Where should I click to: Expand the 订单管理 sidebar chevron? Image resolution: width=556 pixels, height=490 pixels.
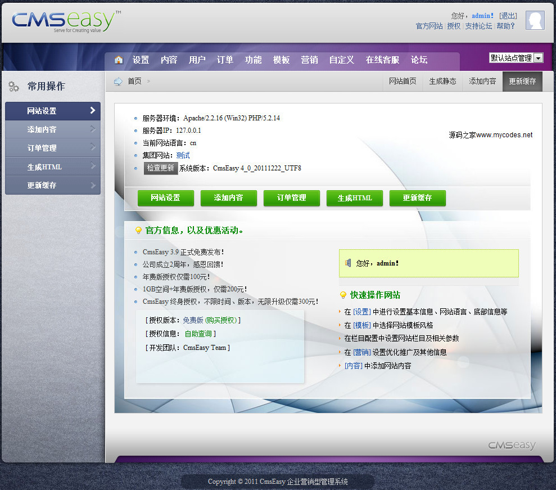(93, 147)
